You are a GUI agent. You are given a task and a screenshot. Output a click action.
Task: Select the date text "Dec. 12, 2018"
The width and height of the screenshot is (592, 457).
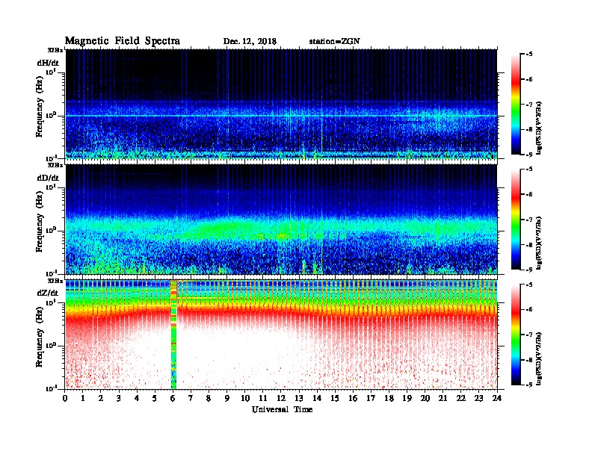[250, 41]
